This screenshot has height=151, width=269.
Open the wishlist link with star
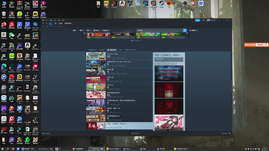[x=194, y=30]
